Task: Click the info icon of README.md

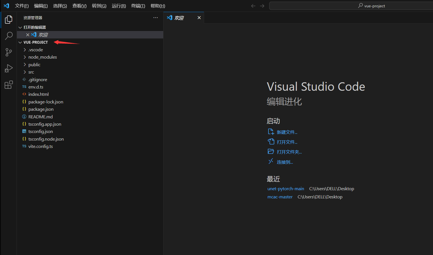Action: click(x=24, y=117)
